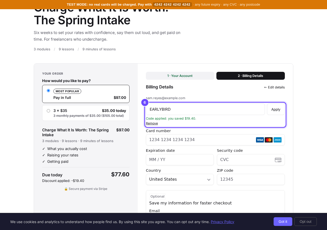327x230 pixels.
Task: Apply the coupon code
Action: 276,109
